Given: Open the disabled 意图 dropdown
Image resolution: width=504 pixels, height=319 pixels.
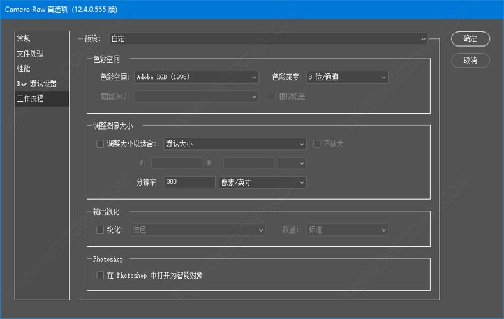Looking at the screenshot, I should [x=196, y=96].
